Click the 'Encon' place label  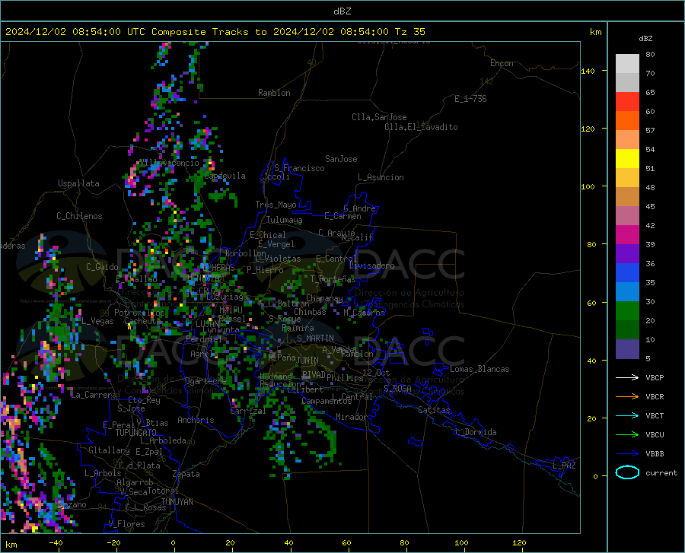[x=502, y=63]
